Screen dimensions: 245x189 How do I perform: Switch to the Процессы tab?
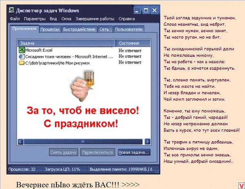(x=49, y=29)
